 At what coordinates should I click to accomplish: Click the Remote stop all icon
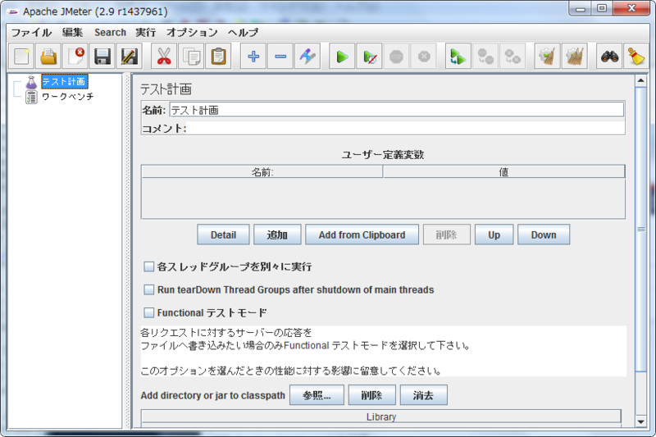pos(485,56)
